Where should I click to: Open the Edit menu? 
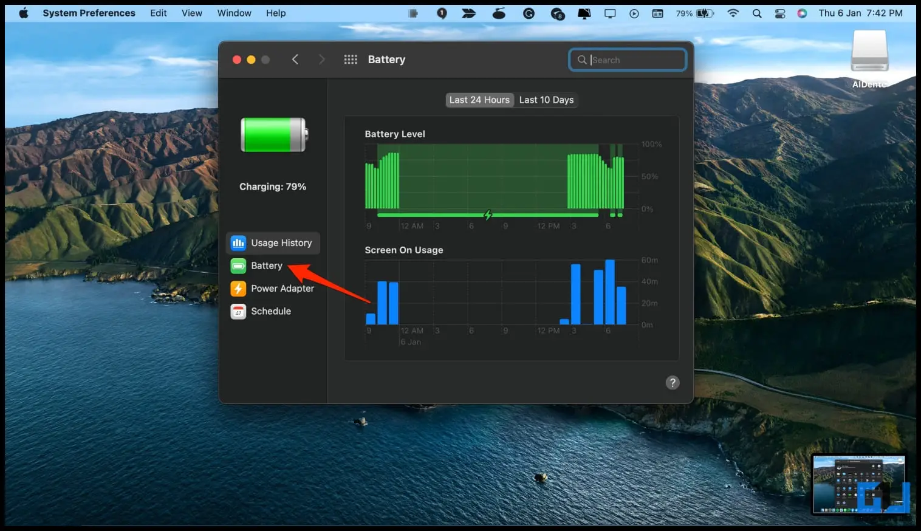pos(159,13)
